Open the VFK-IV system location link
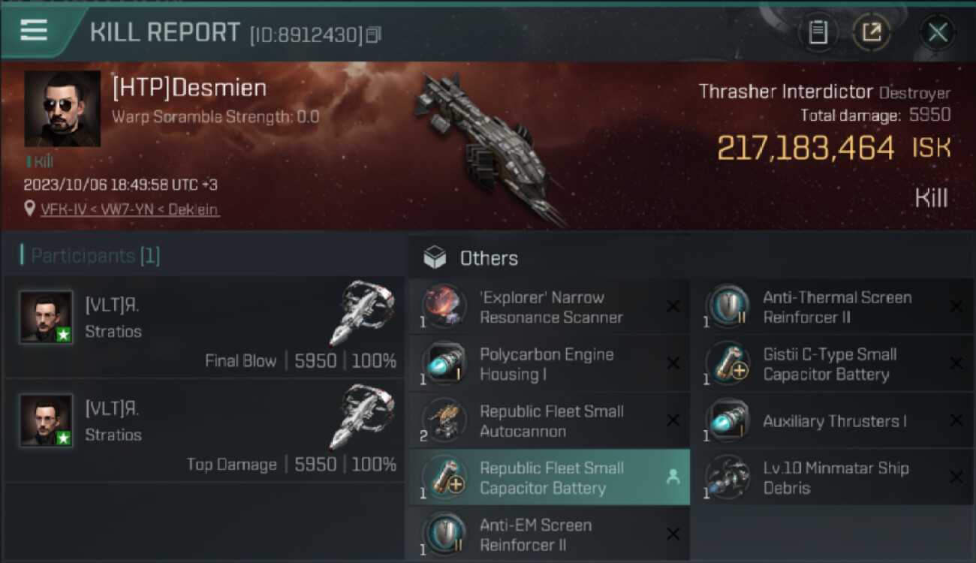Screen dimensions: 976x563 point(63,209)
